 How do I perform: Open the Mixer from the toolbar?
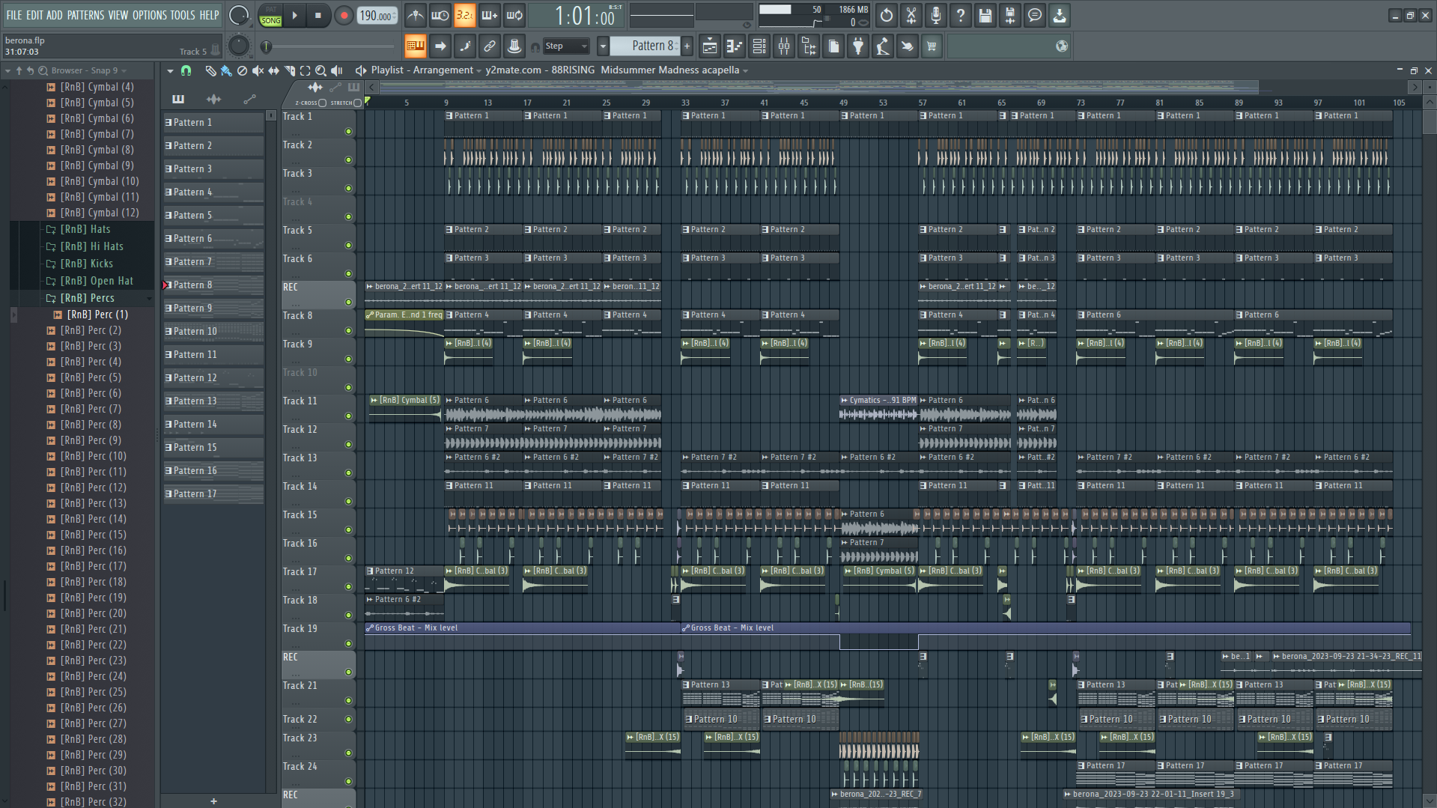coord(784,46)
